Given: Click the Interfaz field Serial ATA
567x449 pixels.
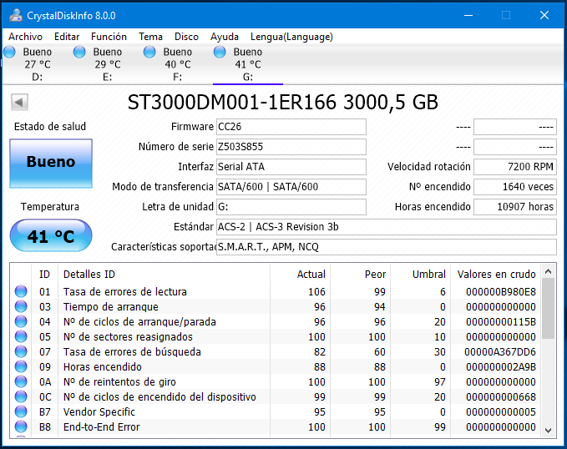Looking at the screenshot, I should pyautogui.click(x=291, y=167).
